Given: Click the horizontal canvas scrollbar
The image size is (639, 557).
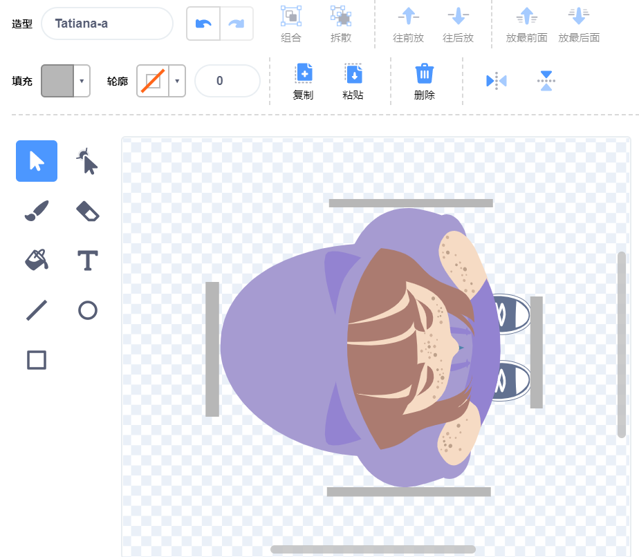Looking at the screenshot, I should 373,549.
